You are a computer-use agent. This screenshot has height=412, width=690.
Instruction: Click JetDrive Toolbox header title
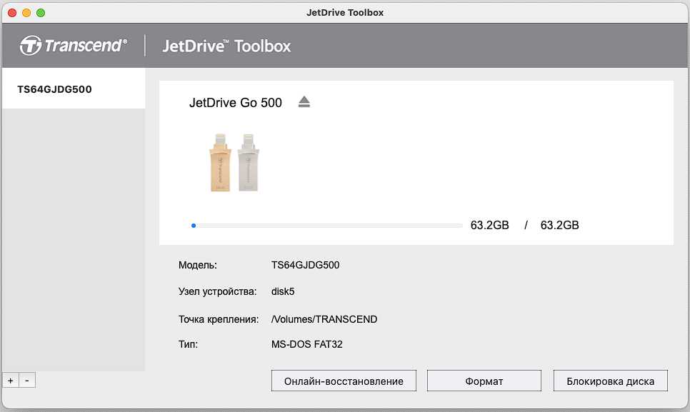[226, 46]
